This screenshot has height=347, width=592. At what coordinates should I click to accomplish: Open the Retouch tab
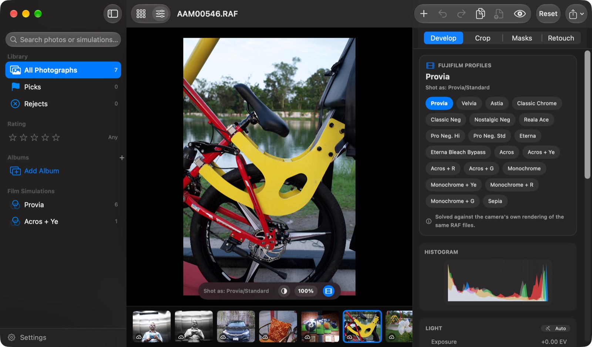(x=561, y=38)
